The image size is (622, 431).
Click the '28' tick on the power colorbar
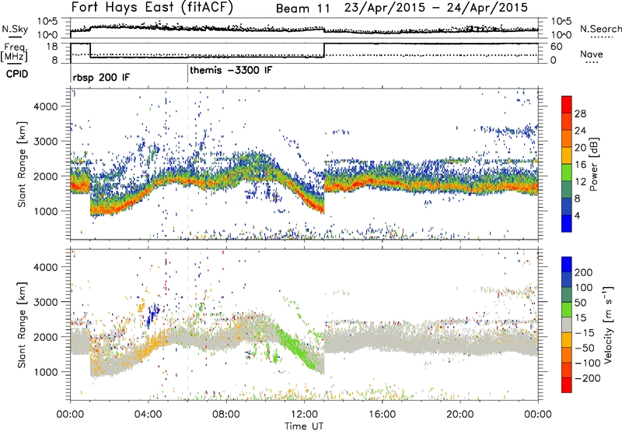pyautogui.click(x=580, y=114)
